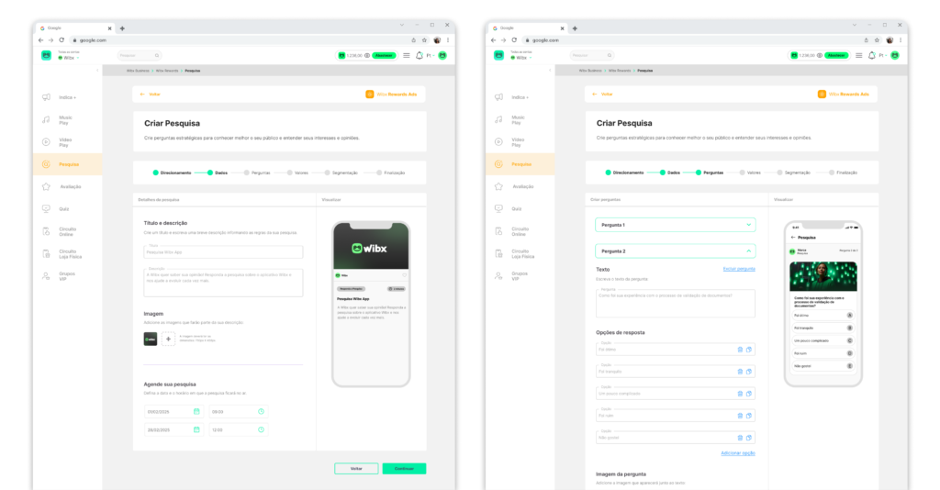Click Wibx Rewards Ads label in right window

point(845,94)
